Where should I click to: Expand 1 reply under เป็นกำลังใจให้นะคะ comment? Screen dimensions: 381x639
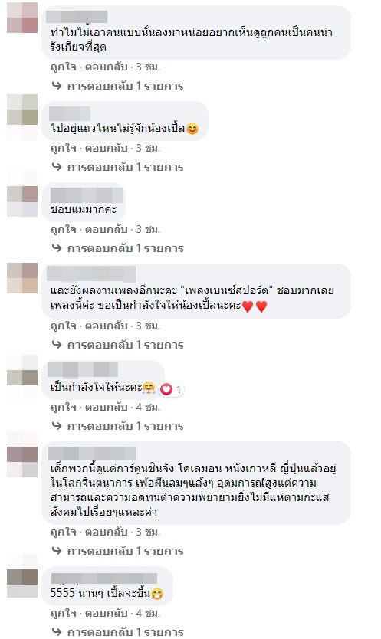coord(125,426)
